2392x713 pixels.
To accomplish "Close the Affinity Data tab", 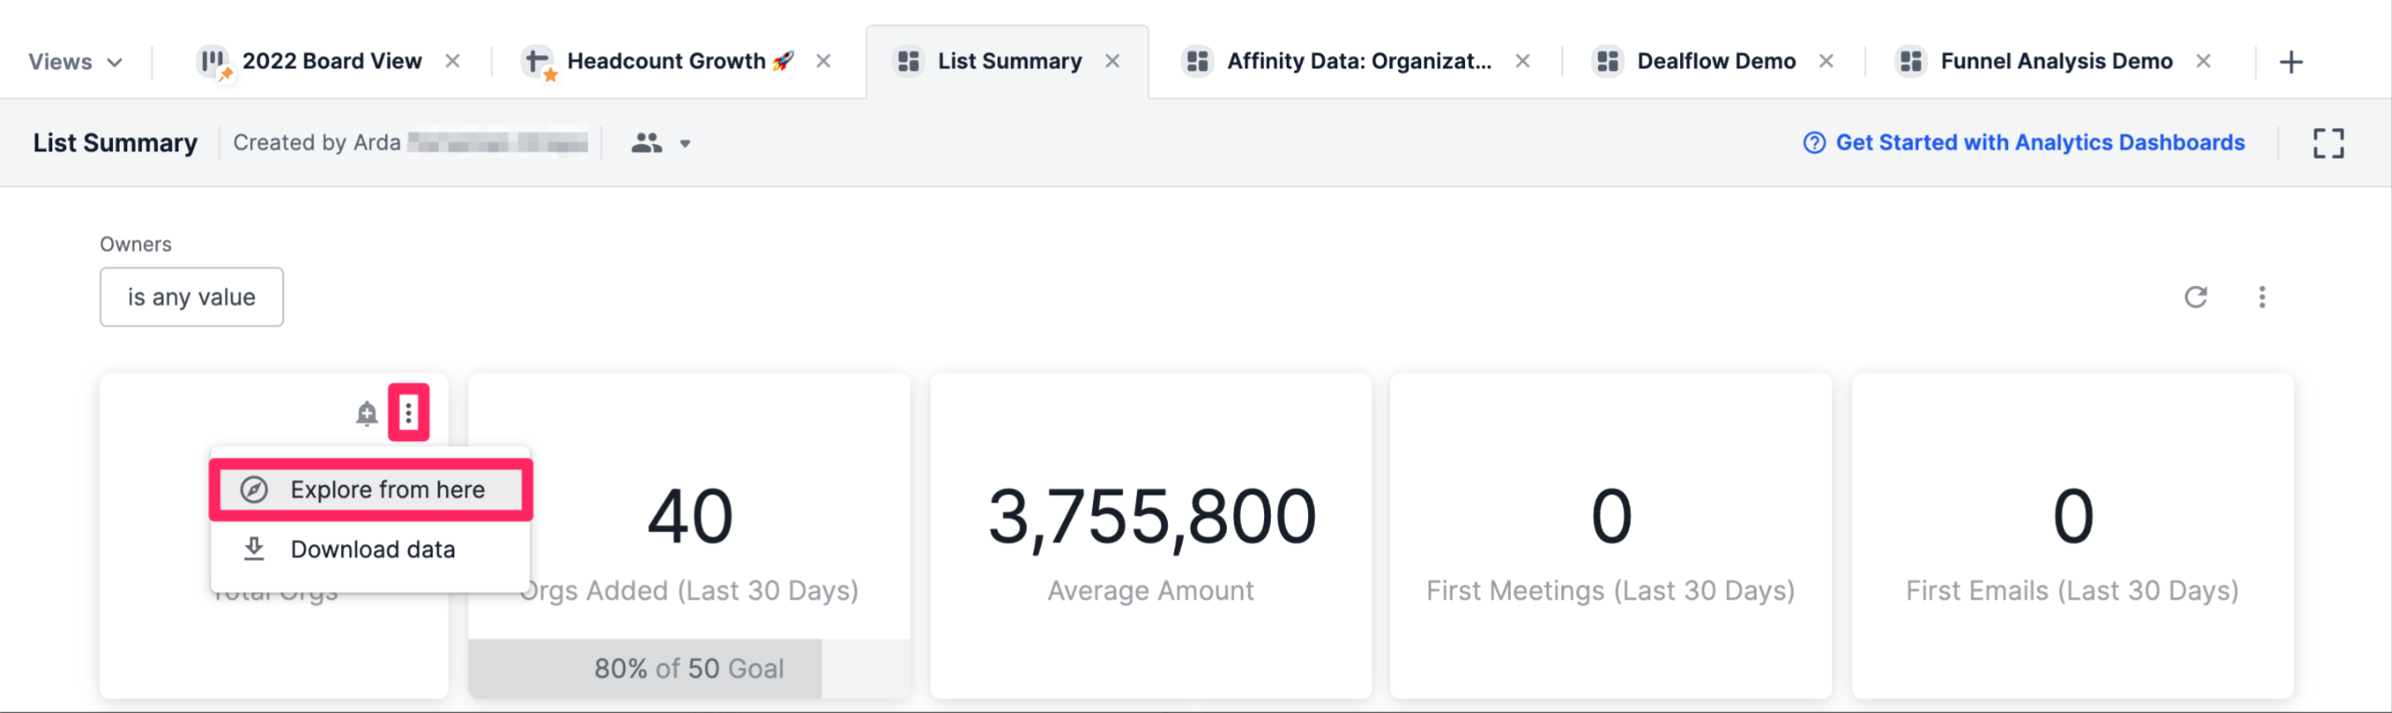I will pos(1522,62).
